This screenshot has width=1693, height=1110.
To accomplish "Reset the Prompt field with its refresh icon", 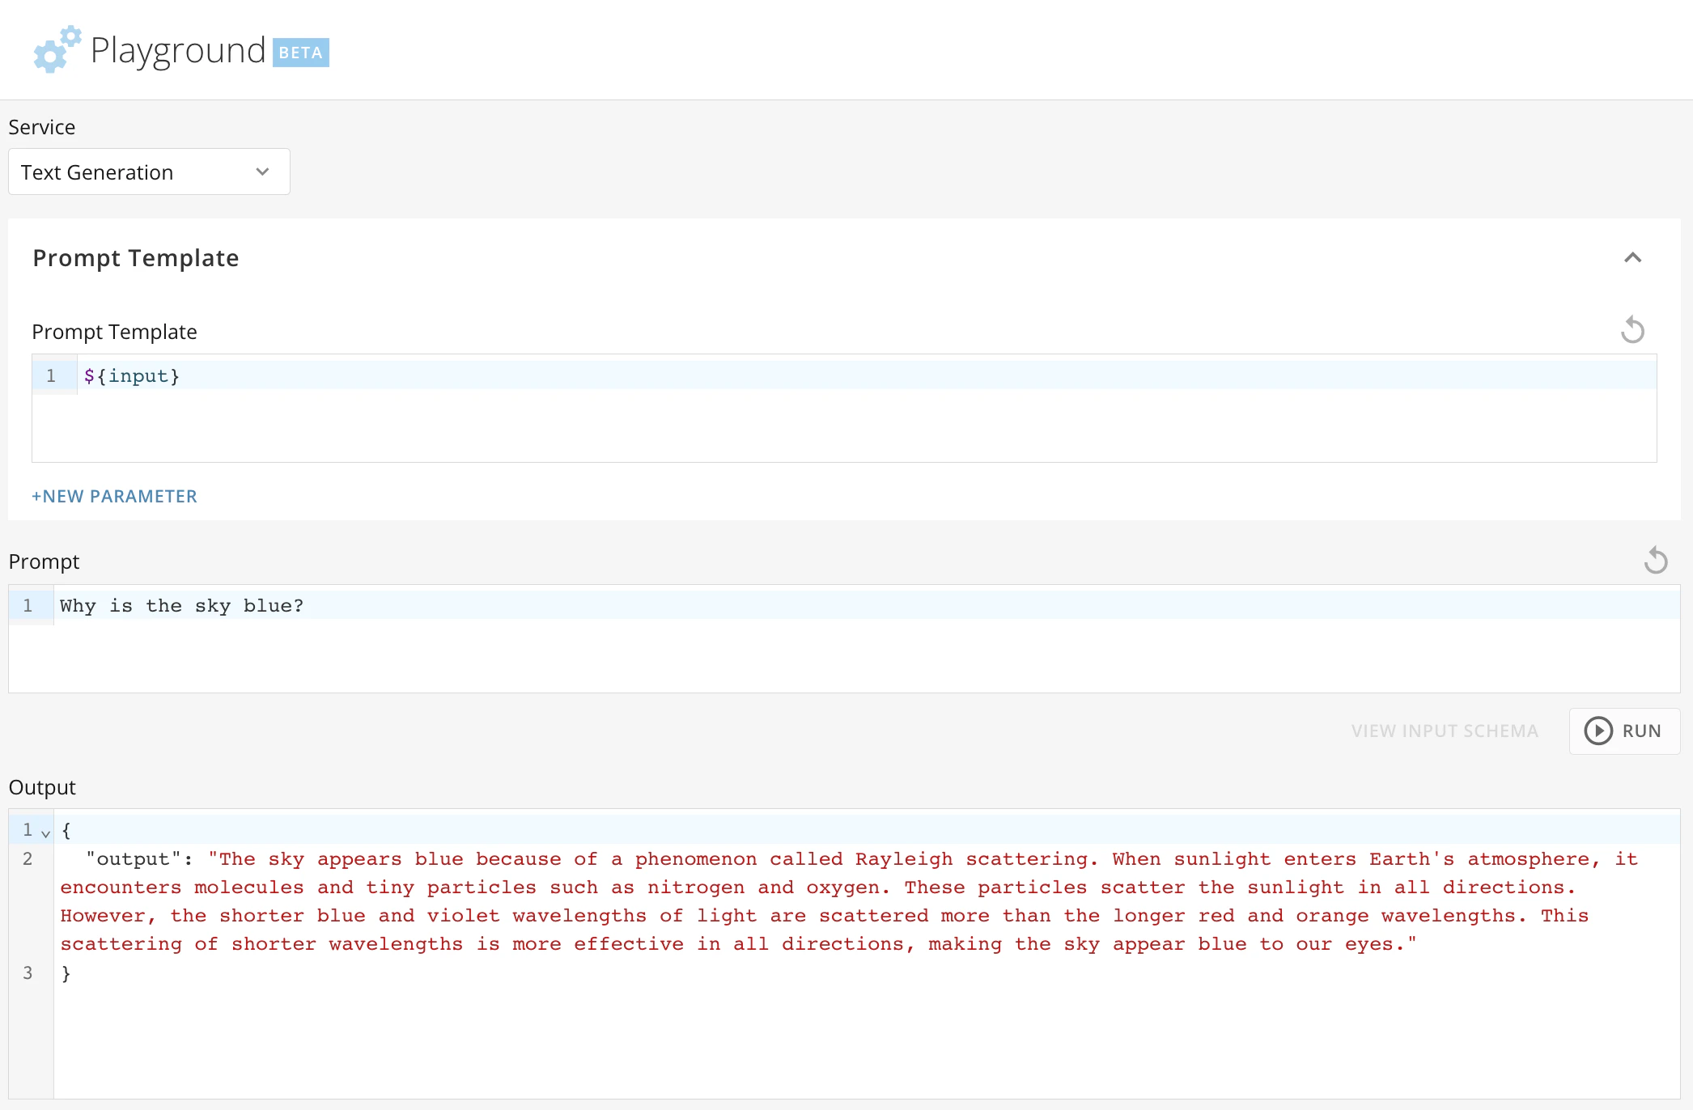I will point(1656,560).
